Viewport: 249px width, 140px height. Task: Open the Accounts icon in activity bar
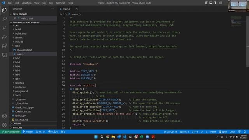point(4,116)
